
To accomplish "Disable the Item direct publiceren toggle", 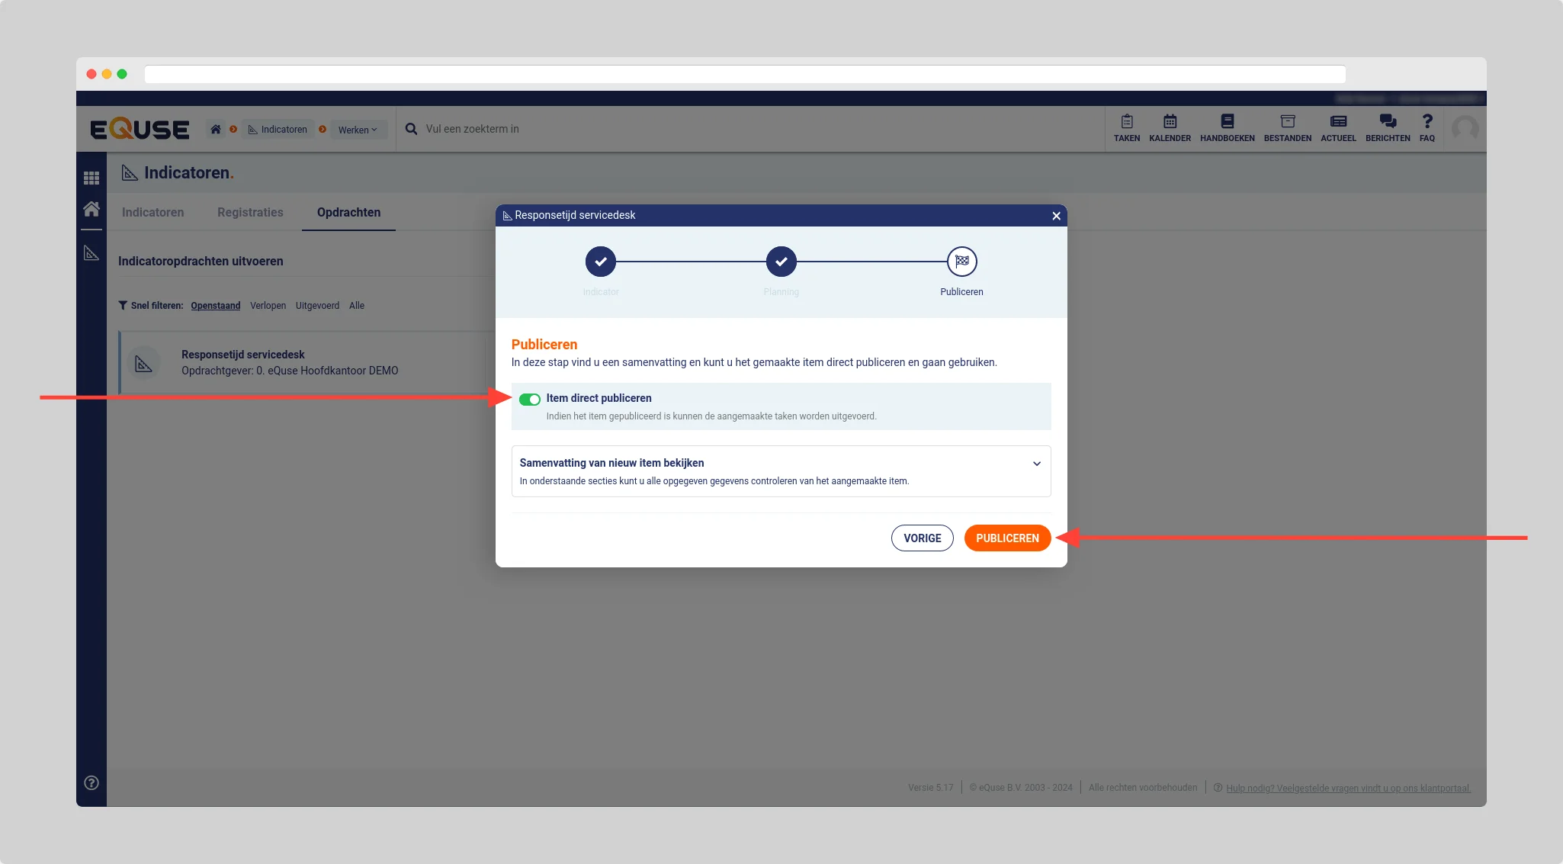I will point(529,400).
